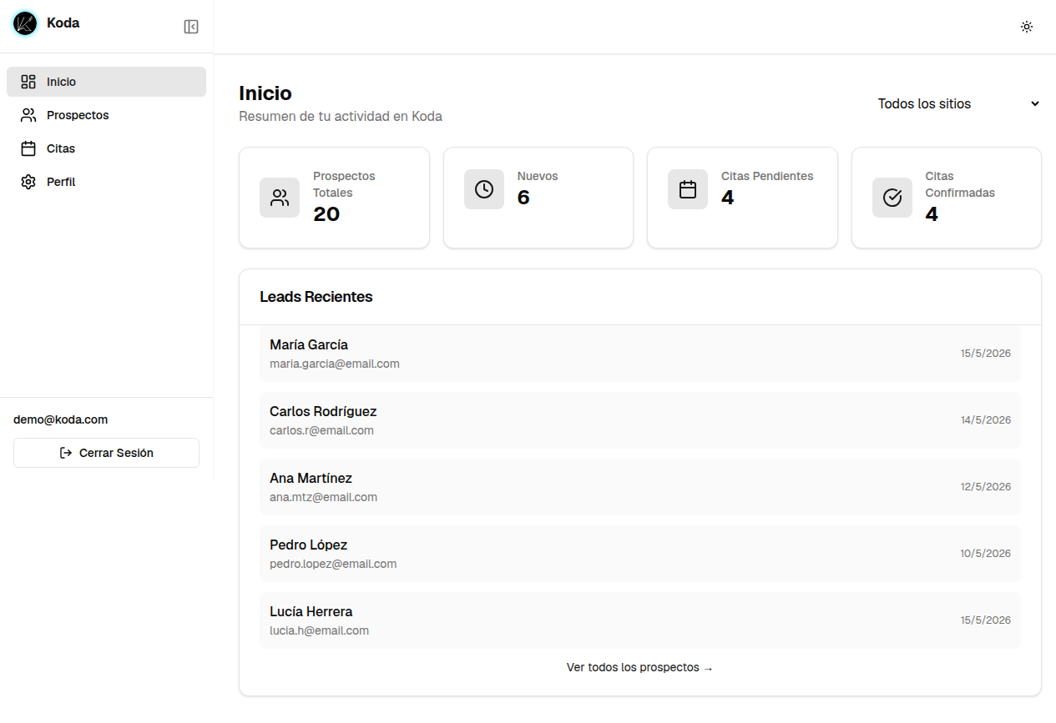
Task: Click the date 10/5/2026
Action: [x=986, y=554]
